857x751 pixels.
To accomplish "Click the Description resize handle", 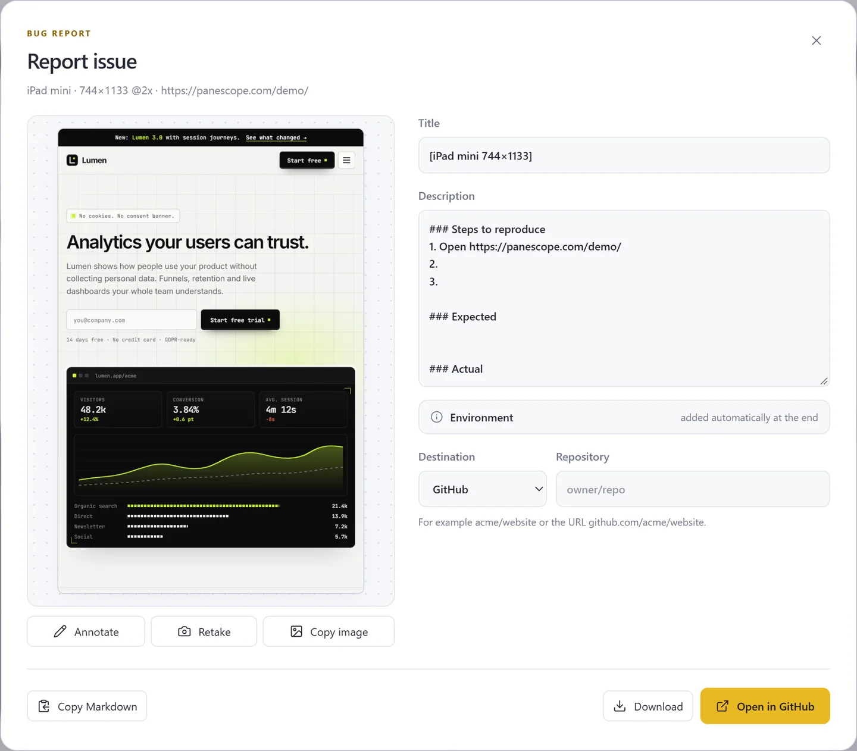I will (x=824, y=381).
